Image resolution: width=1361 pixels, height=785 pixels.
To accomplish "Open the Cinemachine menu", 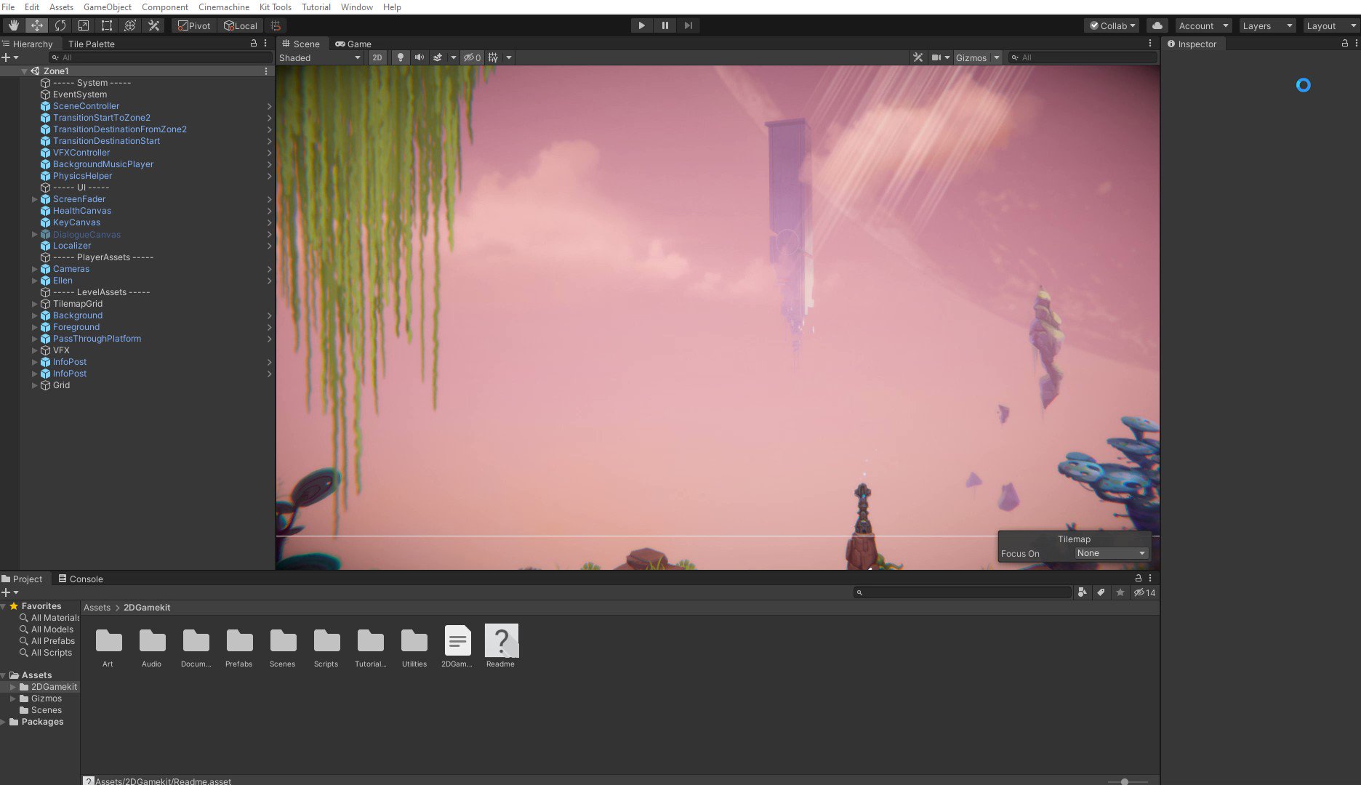I will (224, 7).
